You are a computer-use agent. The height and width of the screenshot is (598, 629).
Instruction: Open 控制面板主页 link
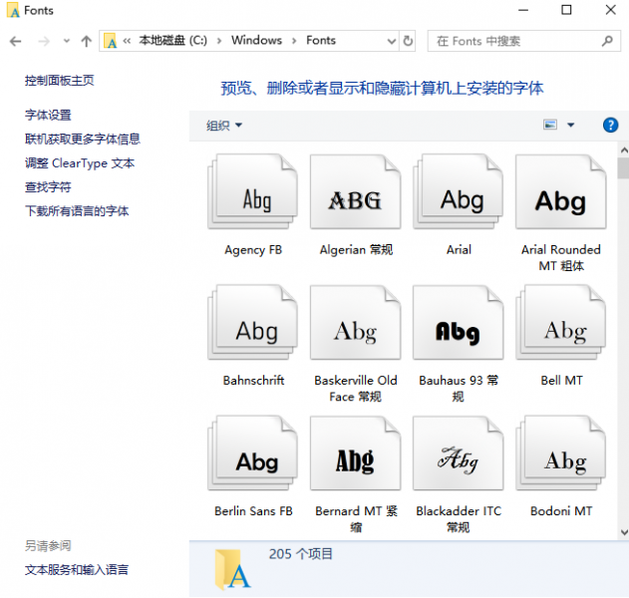coord(60,81)
